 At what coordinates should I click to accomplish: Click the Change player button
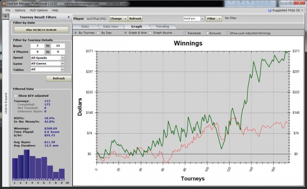(118, 18)
